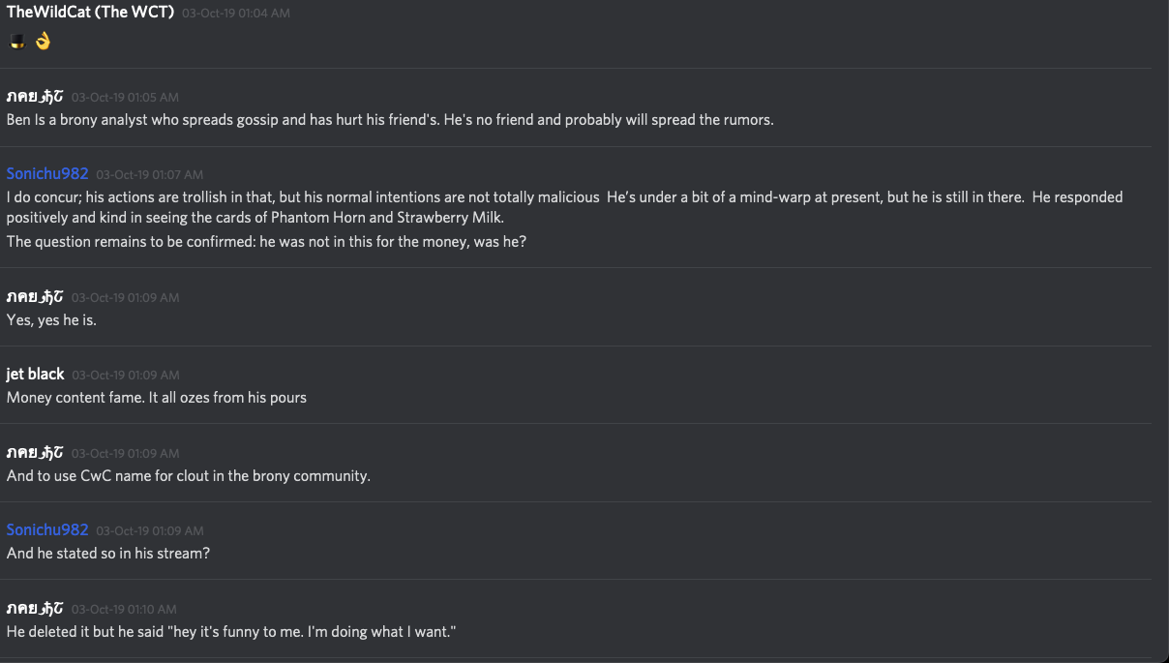Click the 01:07 AM timestamp
The image size is (1169, 663).
pos(149,174)
